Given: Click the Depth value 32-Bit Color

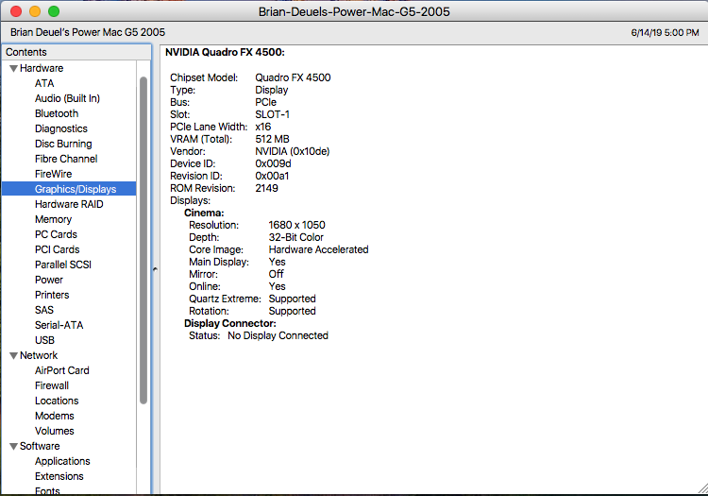Looking at the screenshot, I should (296, 237).
